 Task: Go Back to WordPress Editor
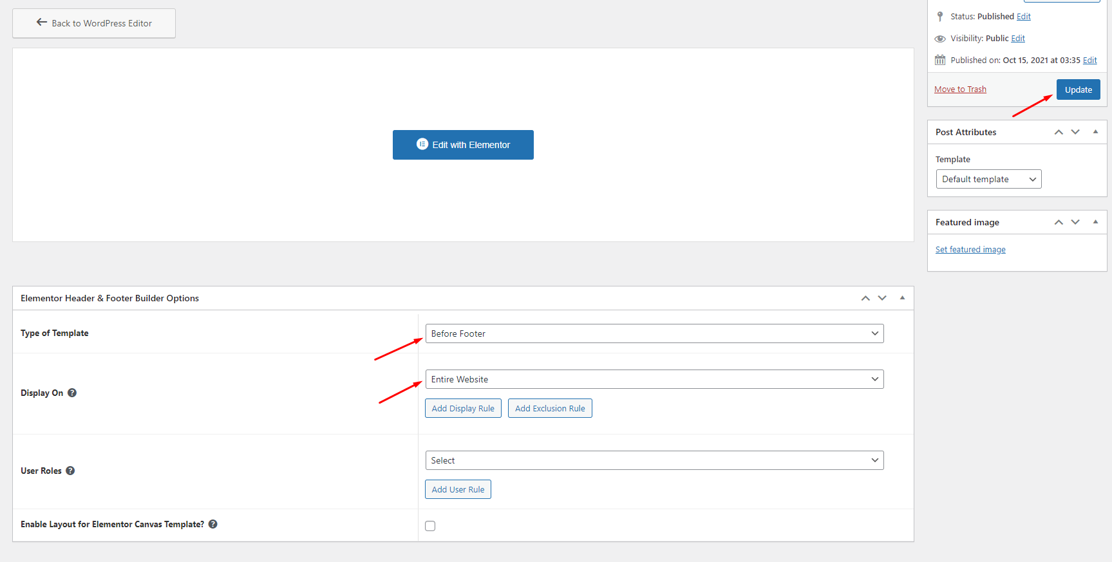coord(94,23)
